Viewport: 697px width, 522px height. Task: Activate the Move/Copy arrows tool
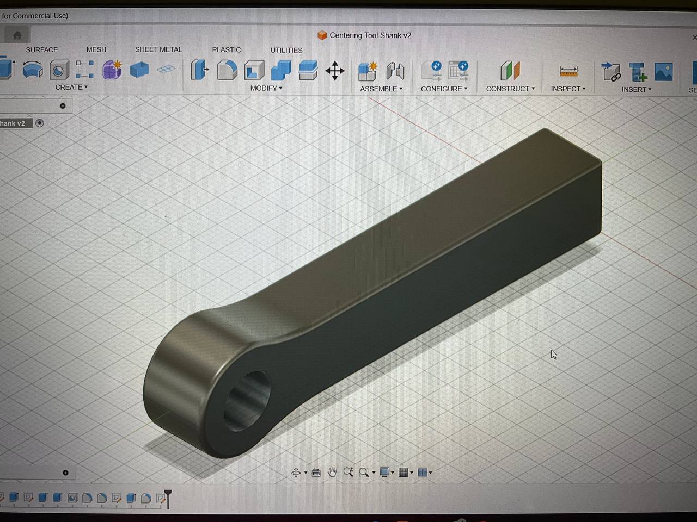[x=334, y=71]
